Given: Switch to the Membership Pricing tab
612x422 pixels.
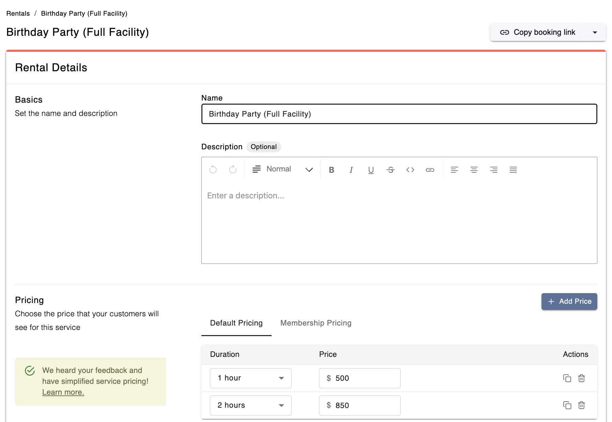Looking at the screenshot, I should pyautogui.click(x=316, y=323).
